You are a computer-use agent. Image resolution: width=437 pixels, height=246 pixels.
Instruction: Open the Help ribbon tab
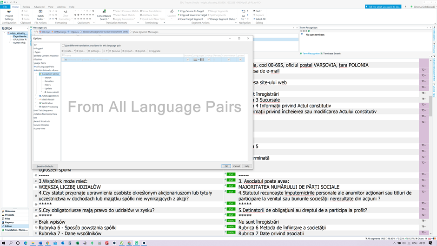72,7
